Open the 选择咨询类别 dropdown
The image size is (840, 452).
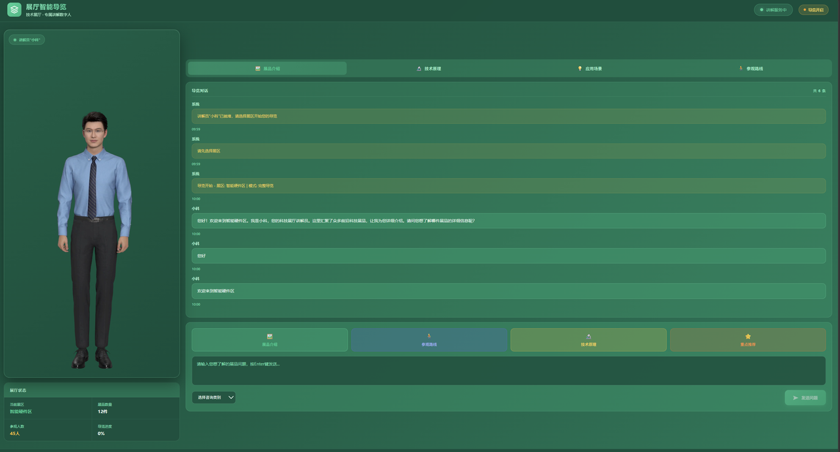(214, 397)
